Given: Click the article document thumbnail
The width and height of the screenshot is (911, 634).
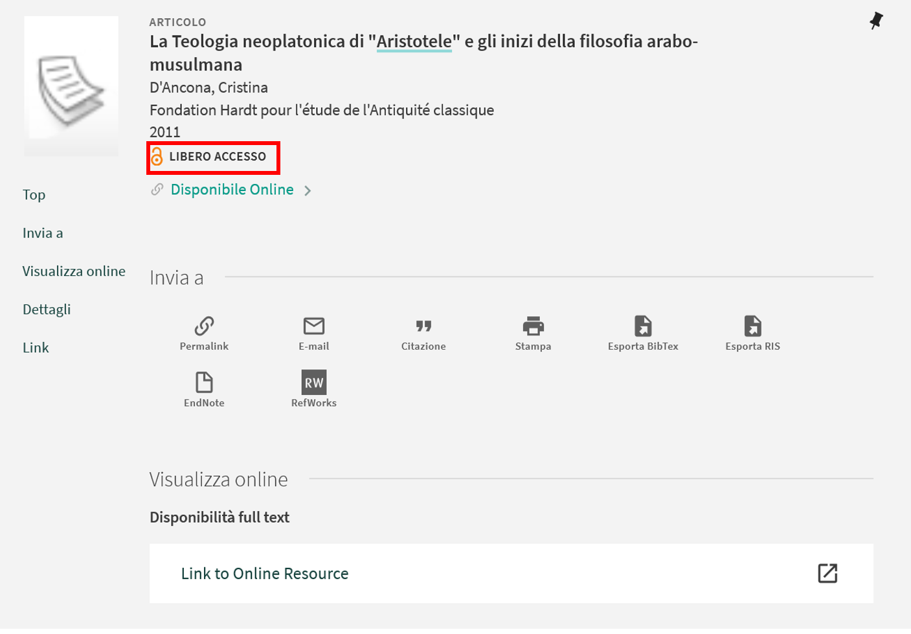Looking at the screenshot, I should click(x=71, y=86).
